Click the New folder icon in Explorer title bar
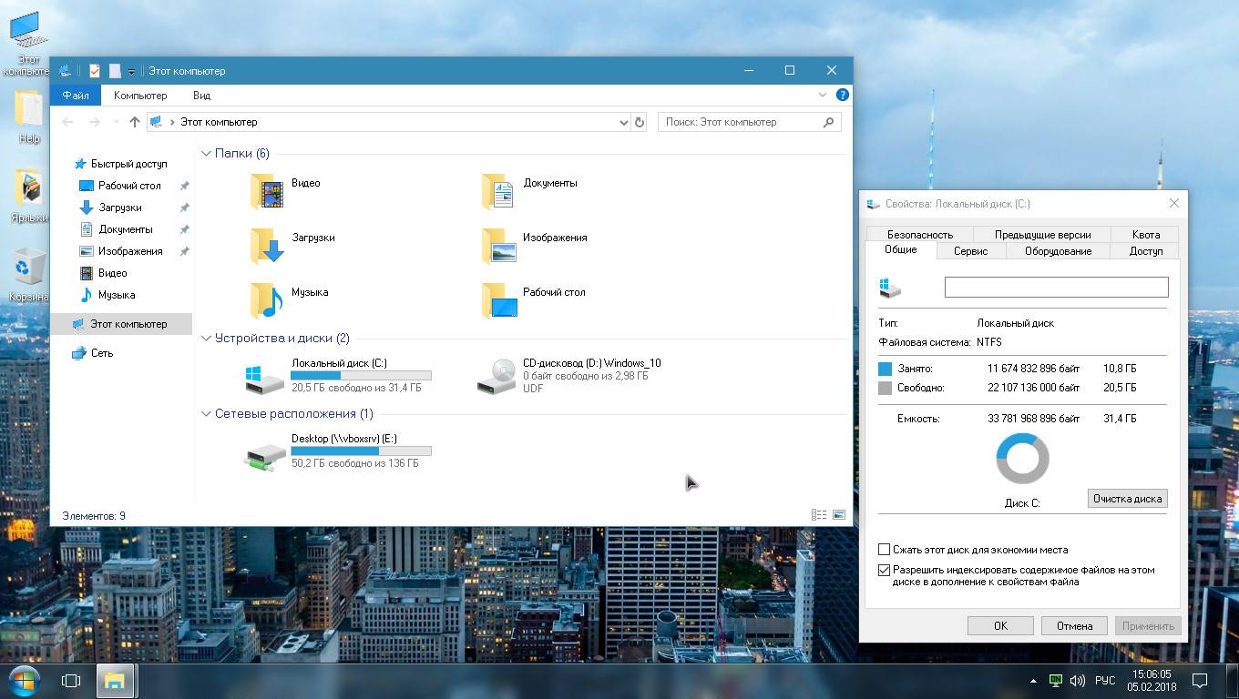The height and width of the screenshot is (699, 1239). point(115,71)
